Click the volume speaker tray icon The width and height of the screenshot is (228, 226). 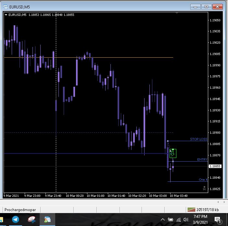click(186, 220)
